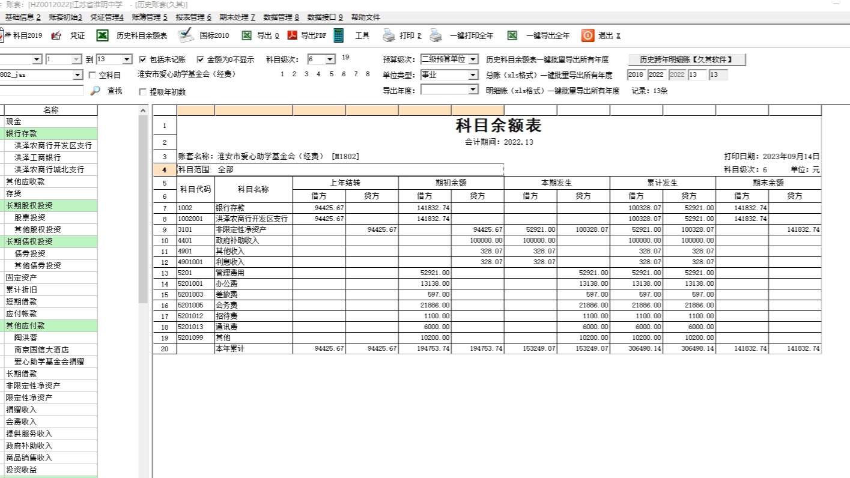Click 总账（xls格式）一键批量导出所有年度

point(549,75)
